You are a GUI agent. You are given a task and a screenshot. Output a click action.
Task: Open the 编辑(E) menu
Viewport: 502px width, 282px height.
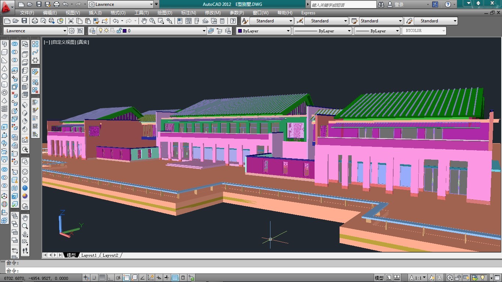pyautogui.click(x=50, y=13)
